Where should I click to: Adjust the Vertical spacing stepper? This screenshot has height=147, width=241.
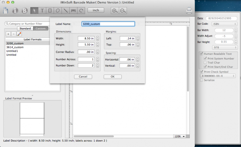(138, 66)
